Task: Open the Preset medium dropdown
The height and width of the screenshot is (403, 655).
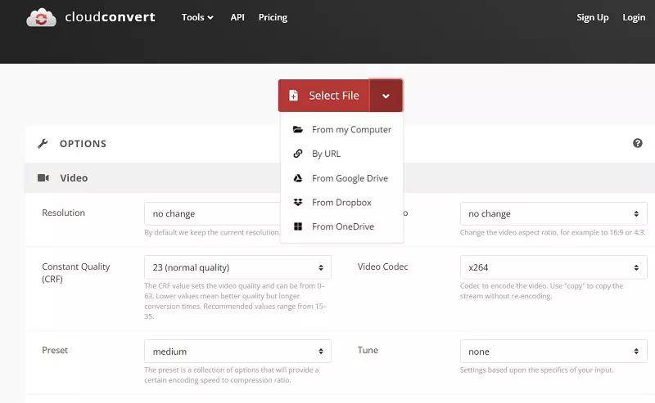Action: click(237, 352)
